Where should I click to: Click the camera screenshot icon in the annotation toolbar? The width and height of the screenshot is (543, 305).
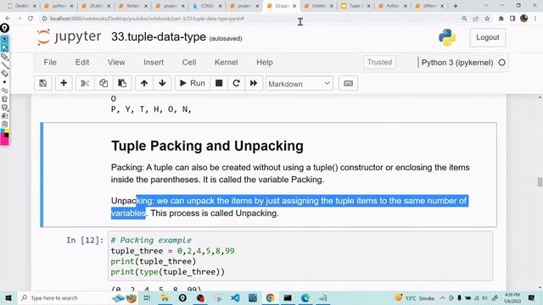pyautogui.click(x=4, y=116)
